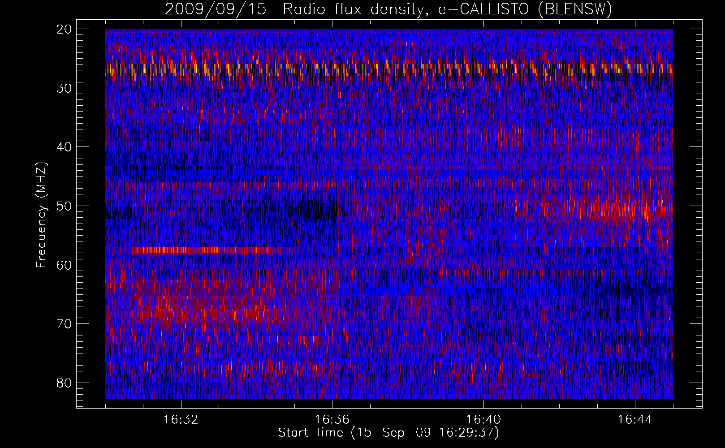Click the frequency tick label '60'

65,265
